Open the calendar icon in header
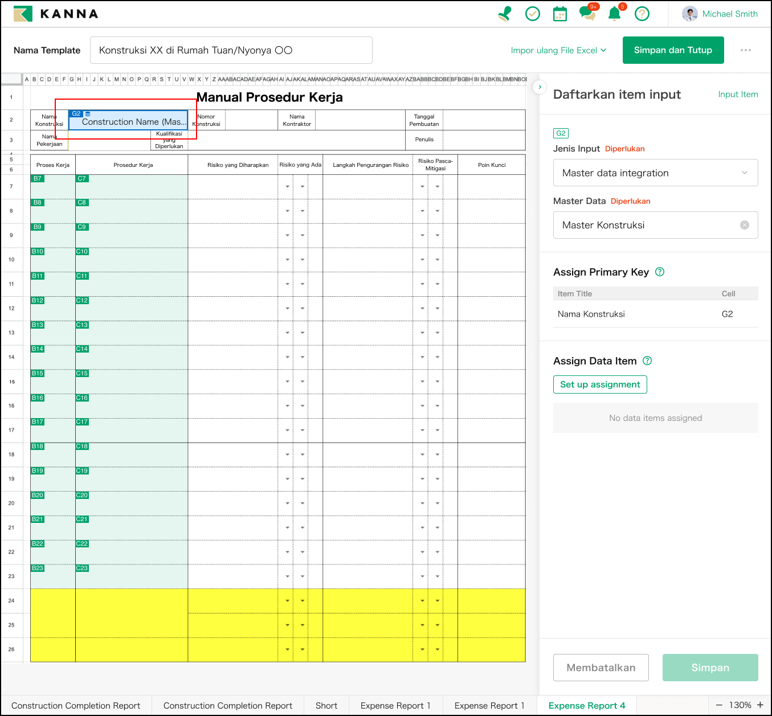772x716 pixels. pyautogui.click(x=560, y=14)
